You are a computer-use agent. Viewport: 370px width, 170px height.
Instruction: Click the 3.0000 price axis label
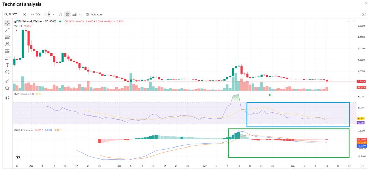coord(362,26)
